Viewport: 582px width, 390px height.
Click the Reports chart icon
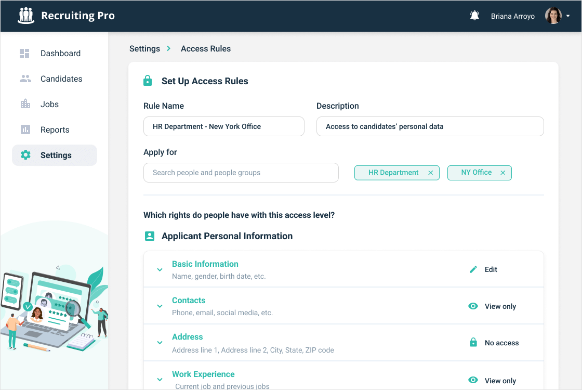click(25, 130)
